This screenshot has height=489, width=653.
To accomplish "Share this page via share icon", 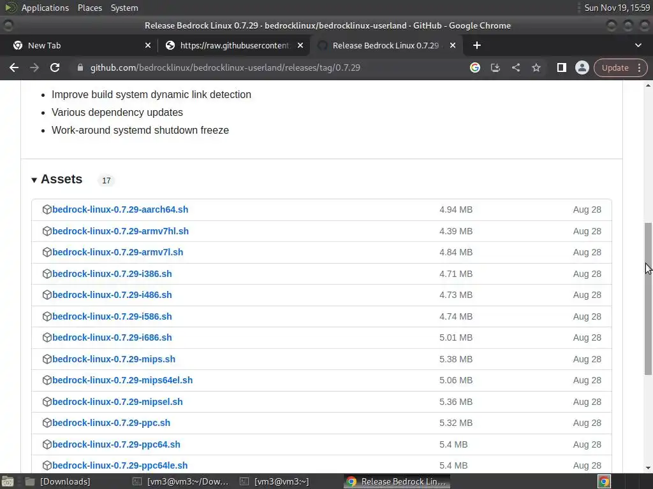I will 515,67.
